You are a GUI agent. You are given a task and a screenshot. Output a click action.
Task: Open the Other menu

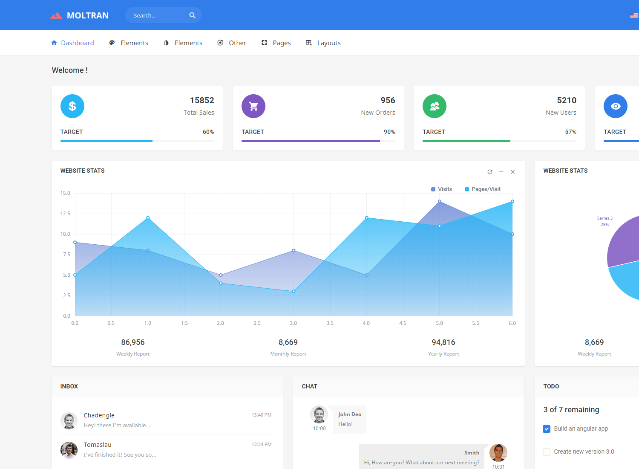point(232,43)
